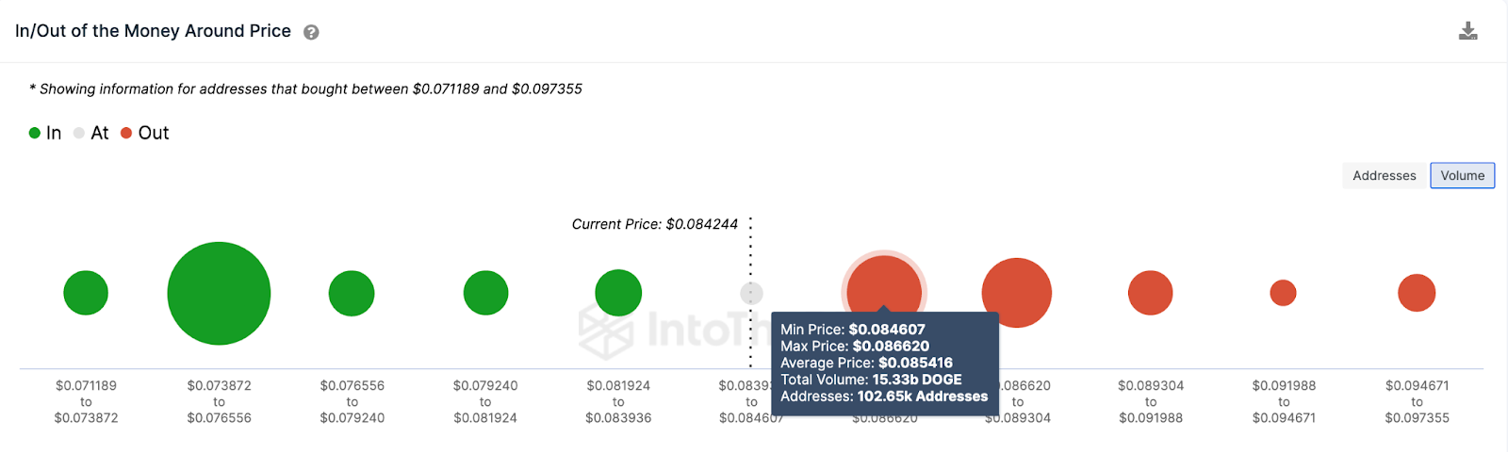Image resolution: width=1508 pixels, height=452 pixels.
Task: Click the Current Price label
Action: point(654,224)
